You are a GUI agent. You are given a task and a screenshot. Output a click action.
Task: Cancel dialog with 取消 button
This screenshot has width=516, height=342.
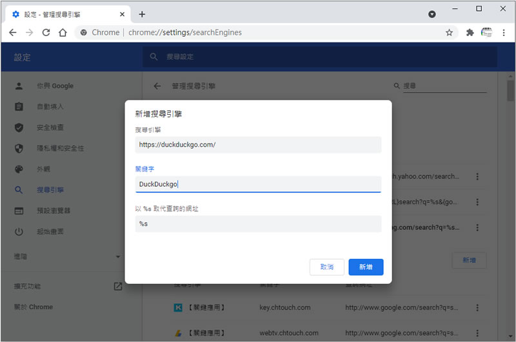pos(327,267)
